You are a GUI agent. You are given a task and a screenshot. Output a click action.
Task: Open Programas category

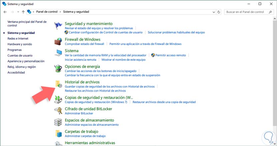coord(14,50)
